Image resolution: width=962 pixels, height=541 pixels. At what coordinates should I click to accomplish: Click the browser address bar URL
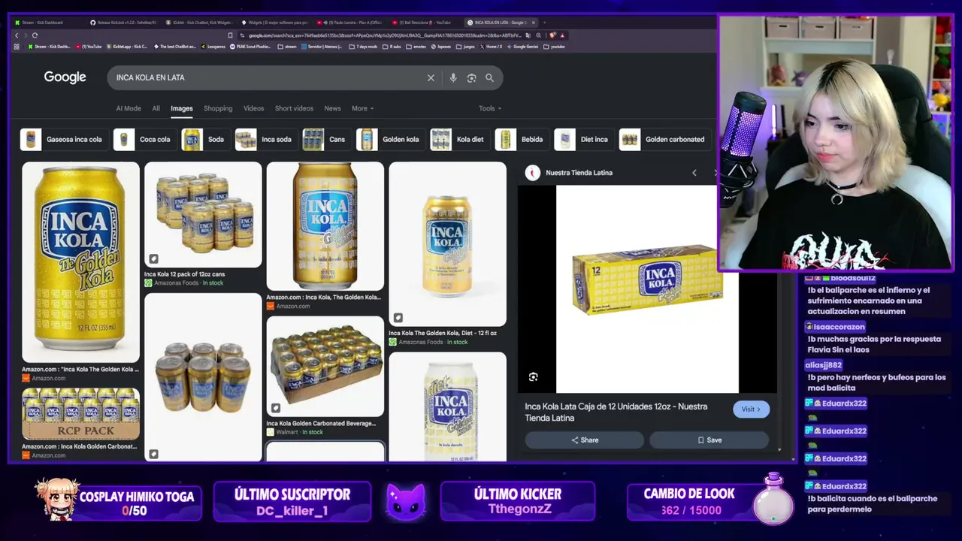click(385, 35)
